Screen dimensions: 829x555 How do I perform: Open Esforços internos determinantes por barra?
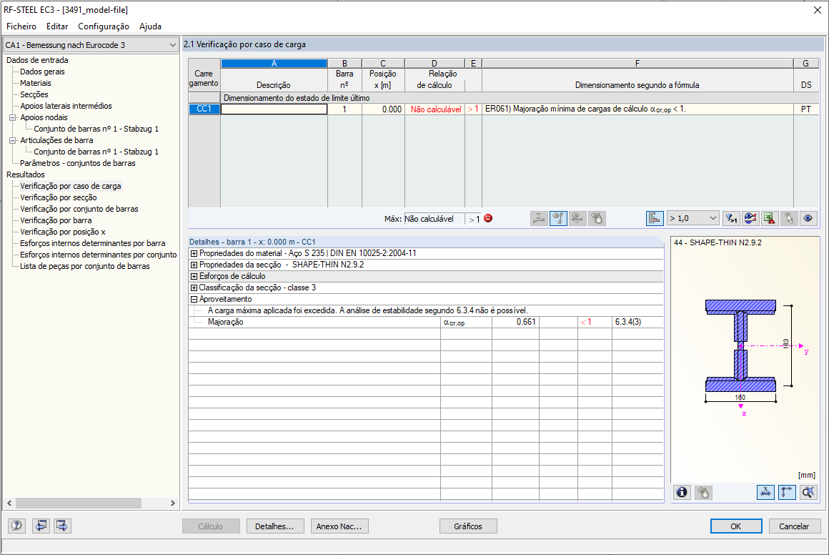[92, 243]
